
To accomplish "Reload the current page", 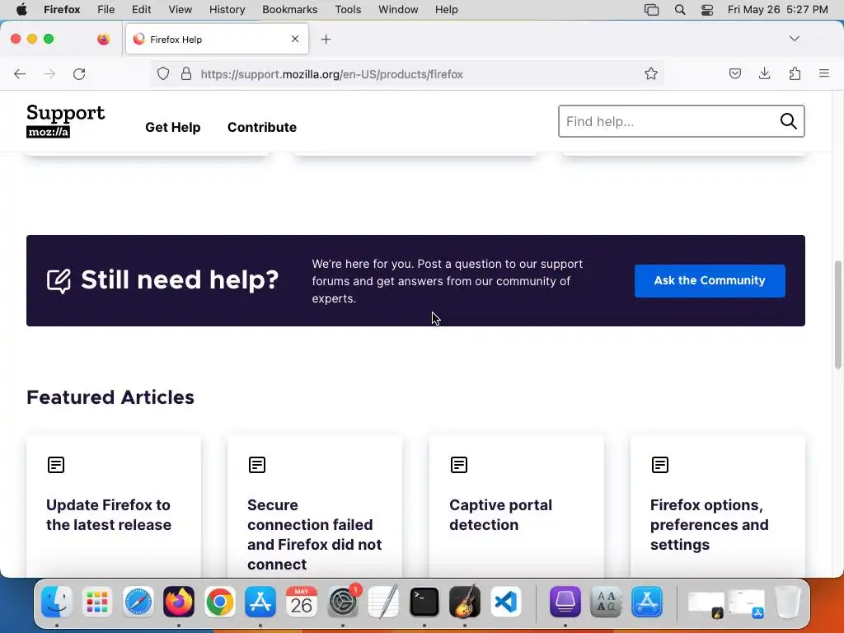I will [x=79, y=73].
